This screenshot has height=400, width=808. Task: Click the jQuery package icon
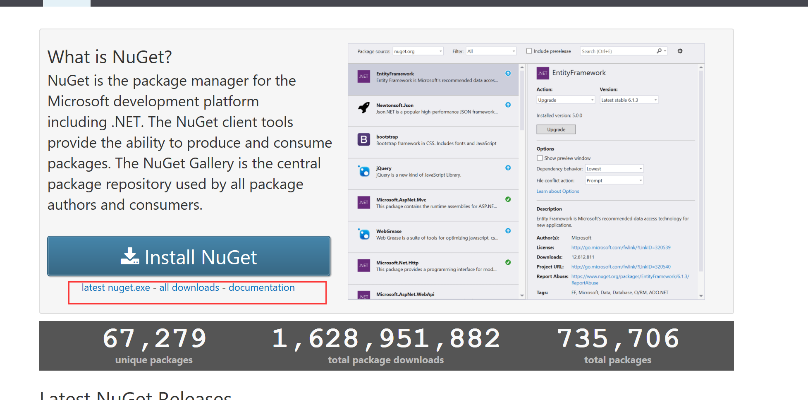pos(364,171)
